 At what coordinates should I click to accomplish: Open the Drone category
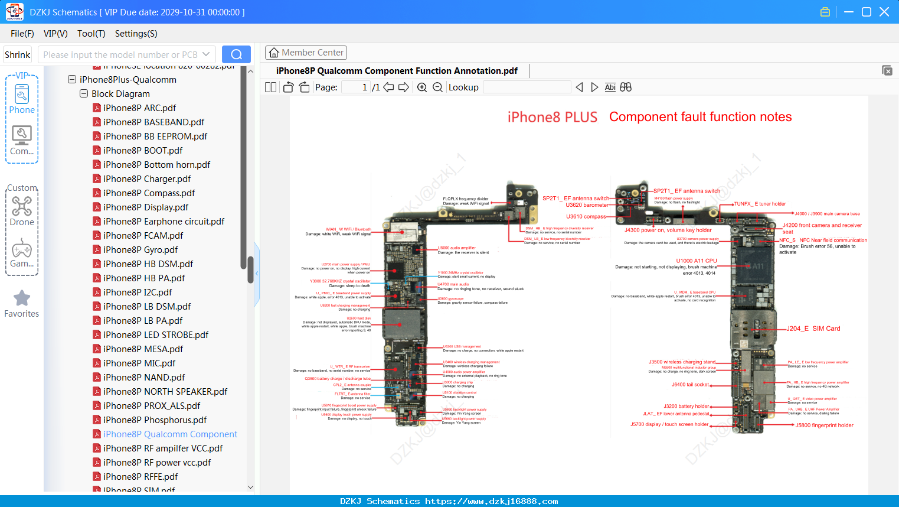[x=22, y=211]
